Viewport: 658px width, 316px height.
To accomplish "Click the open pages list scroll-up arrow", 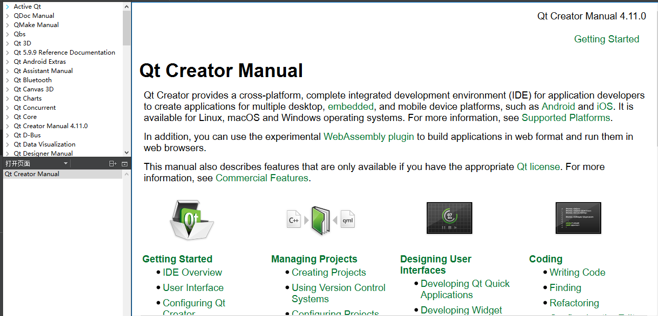I will pyautogui.click(x=127, y=174).
